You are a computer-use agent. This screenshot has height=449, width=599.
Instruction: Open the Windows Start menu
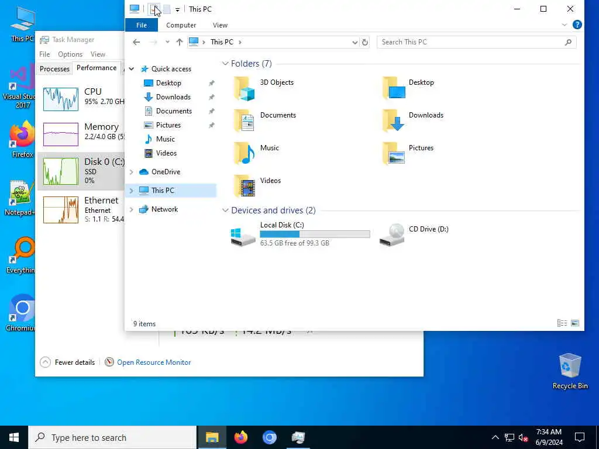click(x=14, y=437)
